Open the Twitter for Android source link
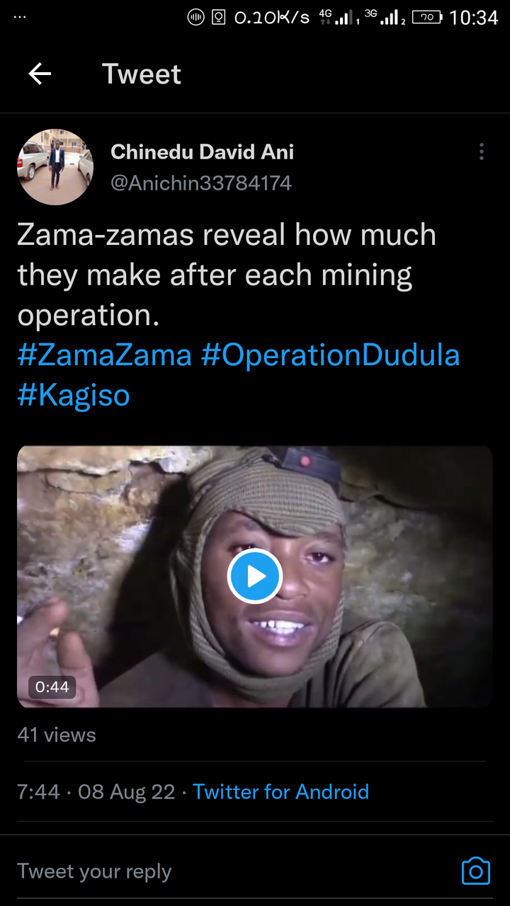This screenshot has height=906, width=510. pyautogui.click(x=280, y=791)
